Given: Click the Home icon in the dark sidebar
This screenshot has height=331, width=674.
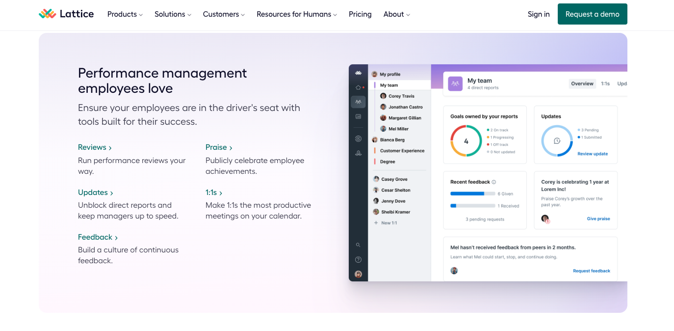Looking at the screenshot, I should [x=358, y=87].
